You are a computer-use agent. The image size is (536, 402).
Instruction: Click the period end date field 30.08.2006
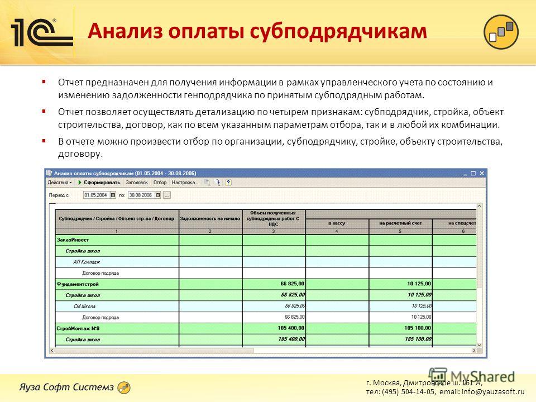[141, 195]
